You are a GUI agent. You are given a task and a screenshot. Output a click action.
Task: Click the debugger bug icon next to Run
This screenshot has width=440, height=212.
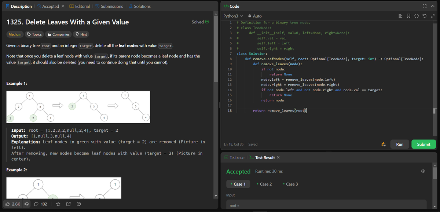coord(383,145)
